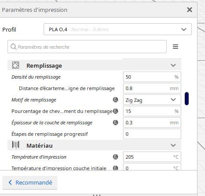Collapse the Matériau section chevron
205x196 pixels.
[173, 145]
